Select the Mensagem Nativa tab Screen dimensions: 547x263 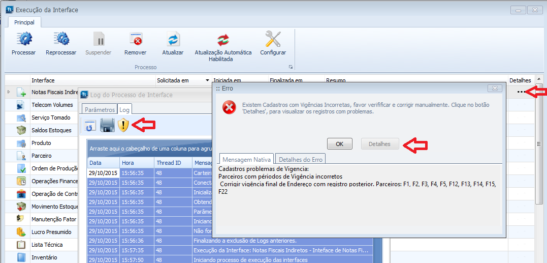point(247,159)
